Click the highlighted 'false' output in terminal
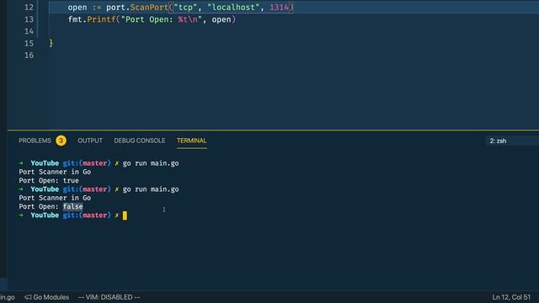This screenshot has height=303, width=539. (73, 206)
